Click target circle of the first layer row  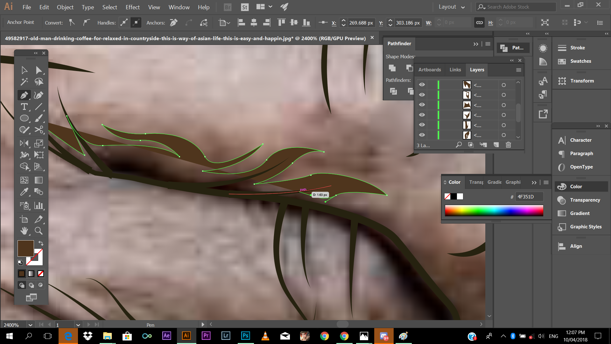coord(504,85)
